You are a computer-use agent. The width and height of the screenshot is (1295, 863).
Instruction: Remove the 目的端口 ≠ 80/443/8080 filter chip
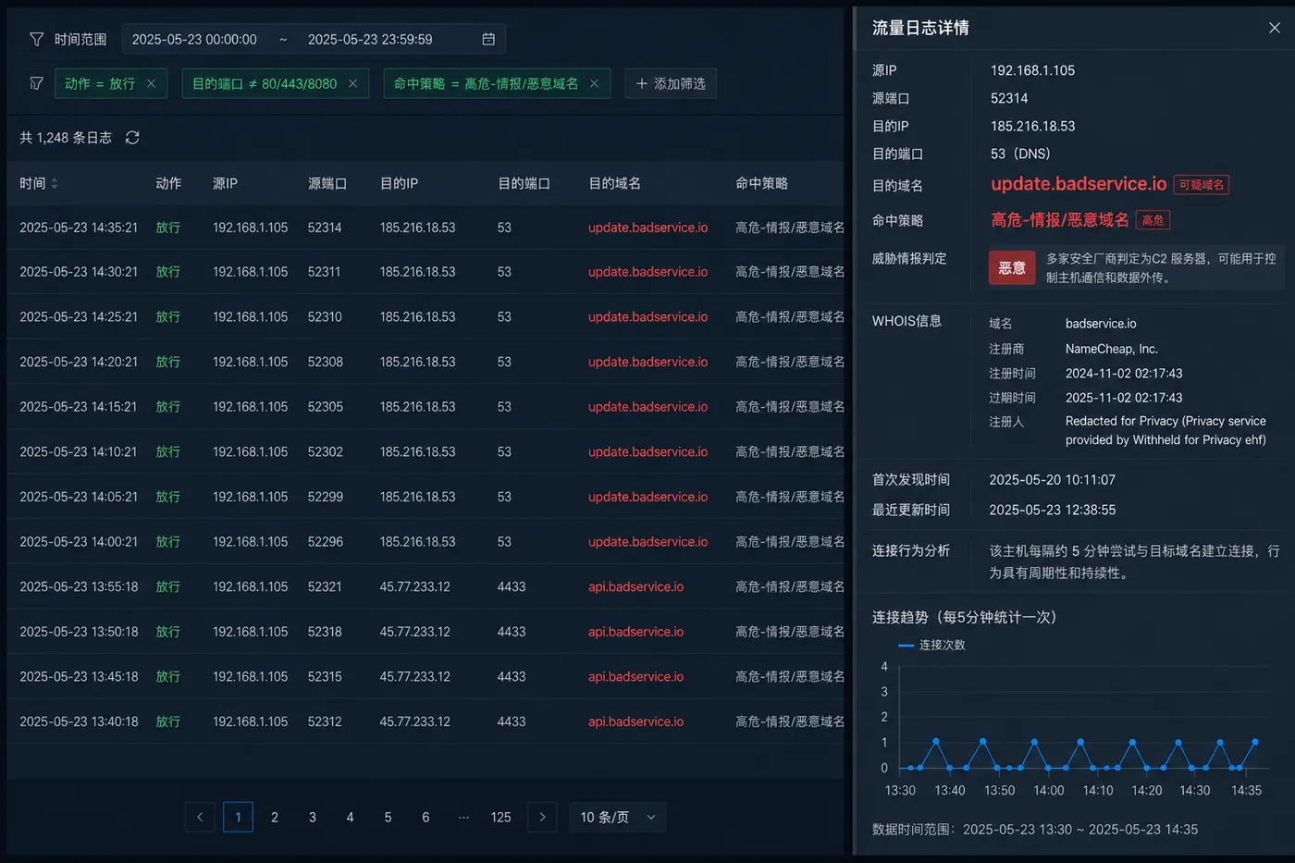352,83
